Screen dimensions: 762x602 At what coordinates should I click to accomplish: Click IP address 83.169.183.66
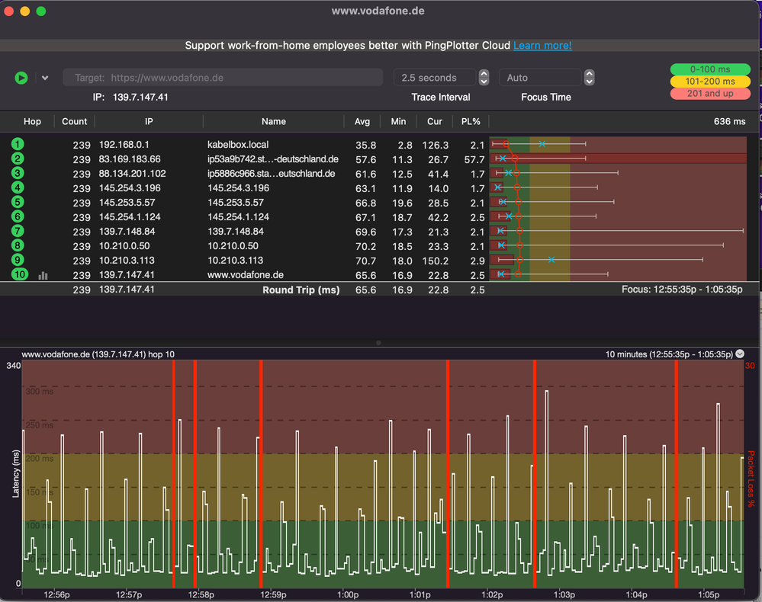130,159
